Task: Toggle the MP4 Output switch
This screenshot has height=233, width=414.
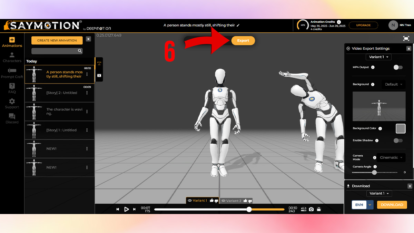Action: pos(398,67)
